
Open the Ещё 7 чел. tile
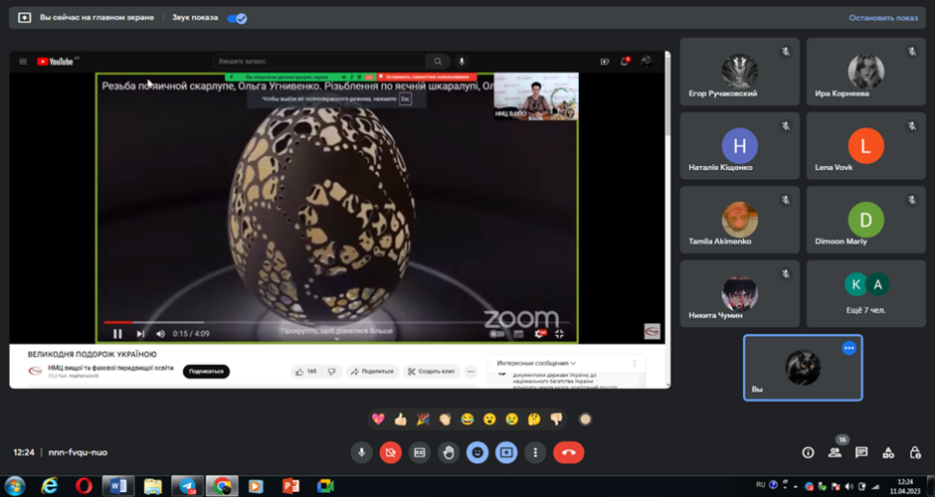865,294
